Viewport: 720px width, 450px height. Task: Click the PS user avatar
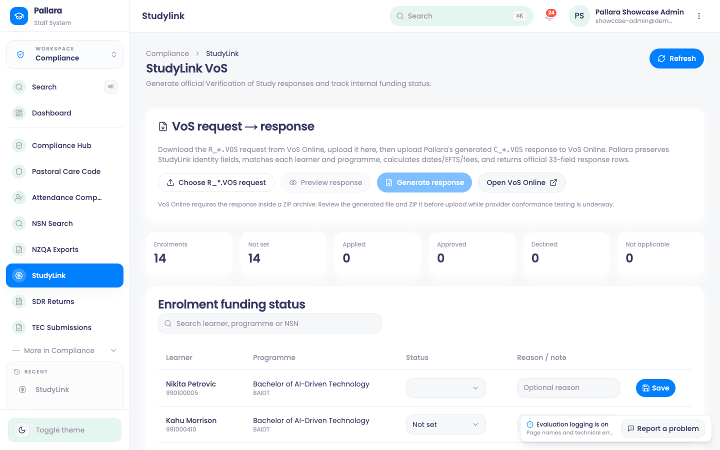(579, 16)
